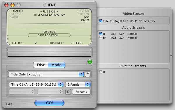Click the D demux button
175x110 pixels.
68,92
